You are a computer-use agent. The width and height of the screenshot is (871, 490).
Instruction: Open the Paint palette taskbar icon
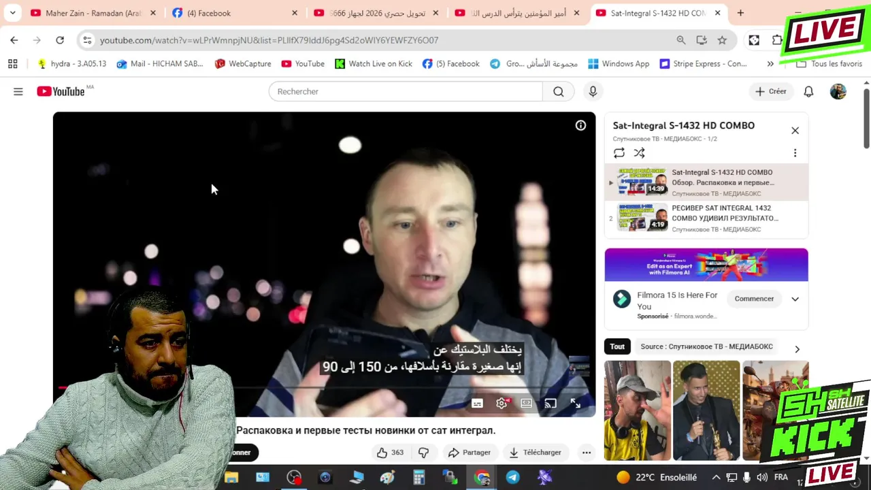pos(388,478)
